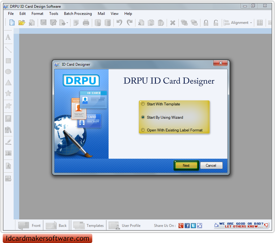Click the Cut toolbar icon

pos(141,23)
